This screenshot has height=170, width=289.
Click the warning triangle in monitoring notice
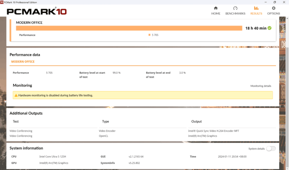click(16, 95)
